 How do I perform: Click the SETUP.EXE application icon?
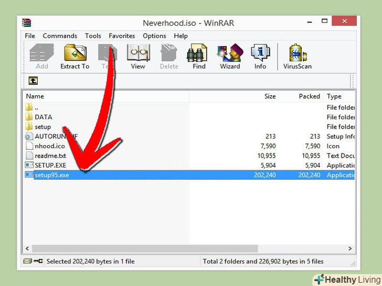(x=29, y=165)
